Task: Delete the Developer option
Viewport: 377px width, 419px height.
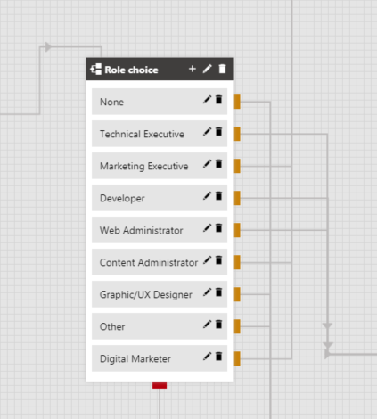Action: pyautogui.click(x=219, y=196)
